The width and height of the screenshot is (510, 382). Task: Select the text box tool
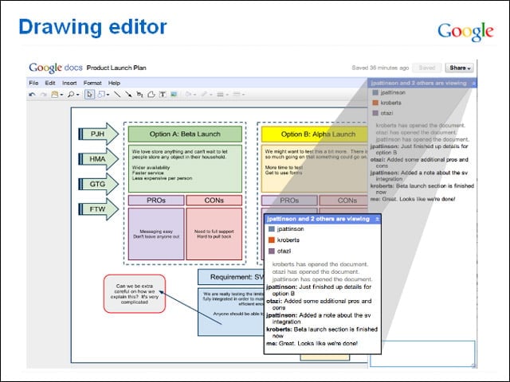coord(163,95)
